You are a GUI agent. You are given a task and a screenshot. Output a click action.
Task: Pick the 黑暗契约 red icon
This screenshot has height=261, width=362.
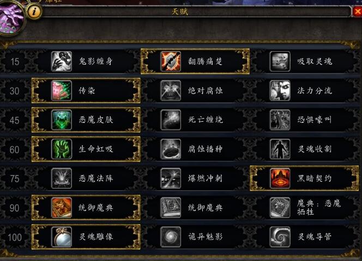click(280, 178)
